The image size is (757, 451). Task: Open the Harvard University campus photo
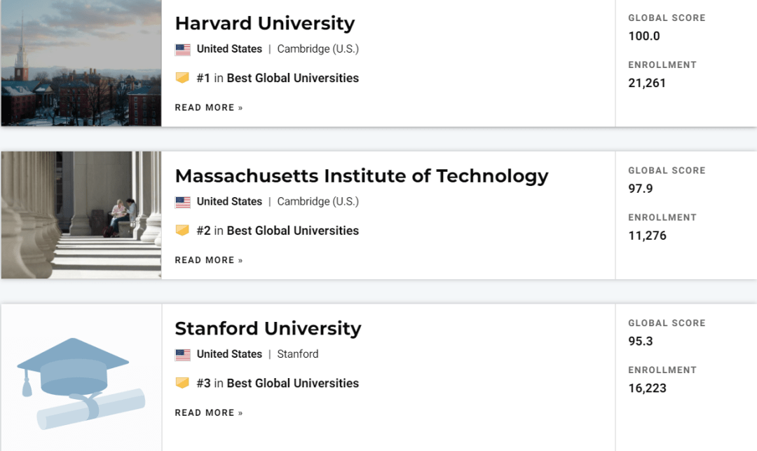click(81, 62)
